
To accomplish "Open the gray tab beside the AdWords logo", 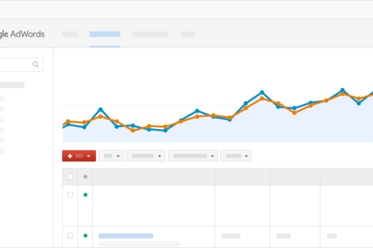I will click(70, 34).
